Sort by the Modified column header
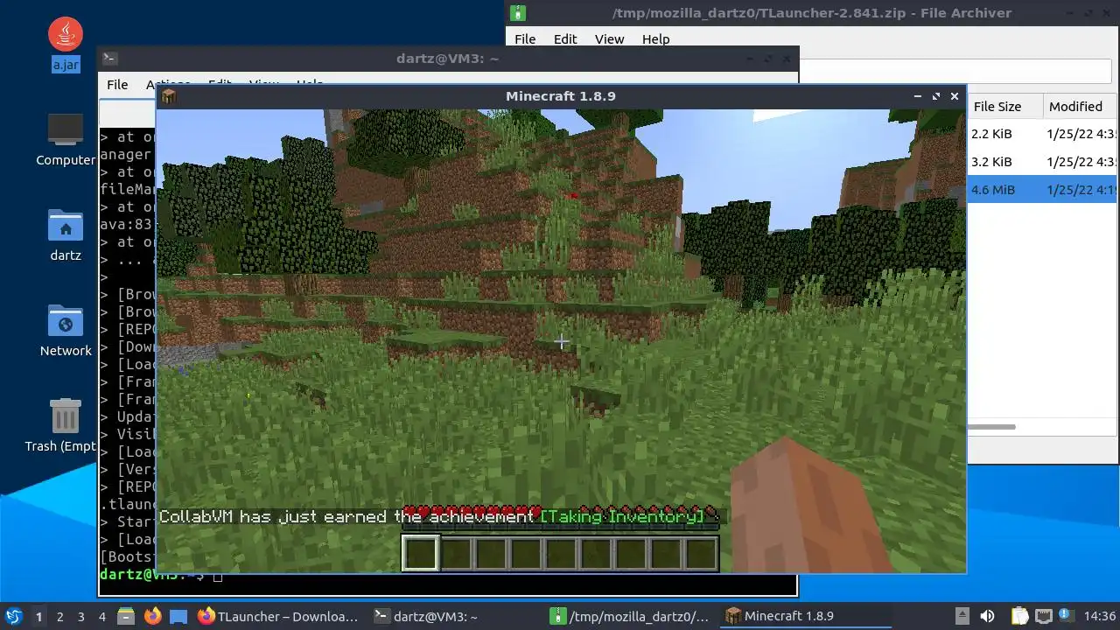Viewport: 1120px width, 630px height. (1080, 107)
